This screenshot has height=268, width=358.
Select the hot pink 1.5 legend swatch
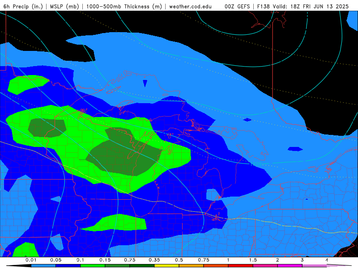265,266
